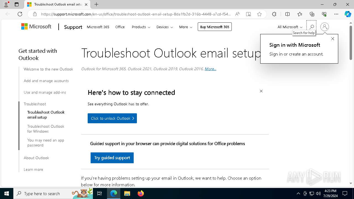Close the Troubleshoot Outlook browser tab

tap(86, 4)
